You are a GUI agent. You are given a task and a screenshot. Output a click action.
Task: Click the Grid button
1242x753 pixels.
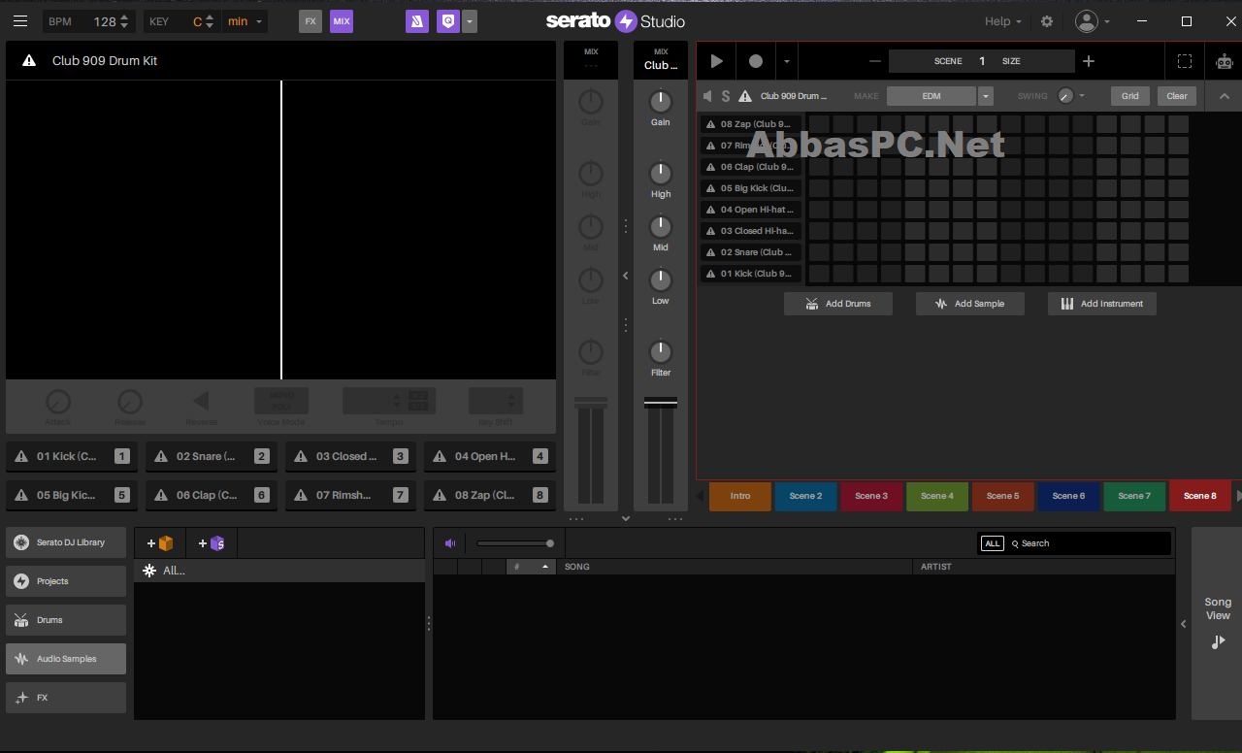1130,96
